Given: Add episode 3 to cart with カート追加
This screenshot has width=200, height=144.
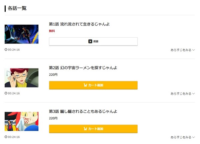Looking at the screenshot, I should (x=93, y=129).
